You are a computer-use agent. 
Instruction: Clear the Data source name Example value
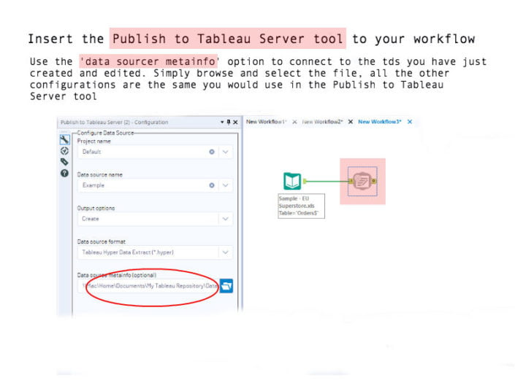click(x=212, y=185)
